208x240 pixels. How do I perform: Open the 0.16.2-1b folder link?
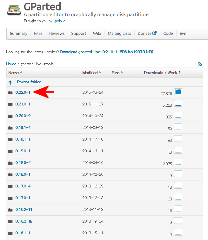[x=24, y=221]
